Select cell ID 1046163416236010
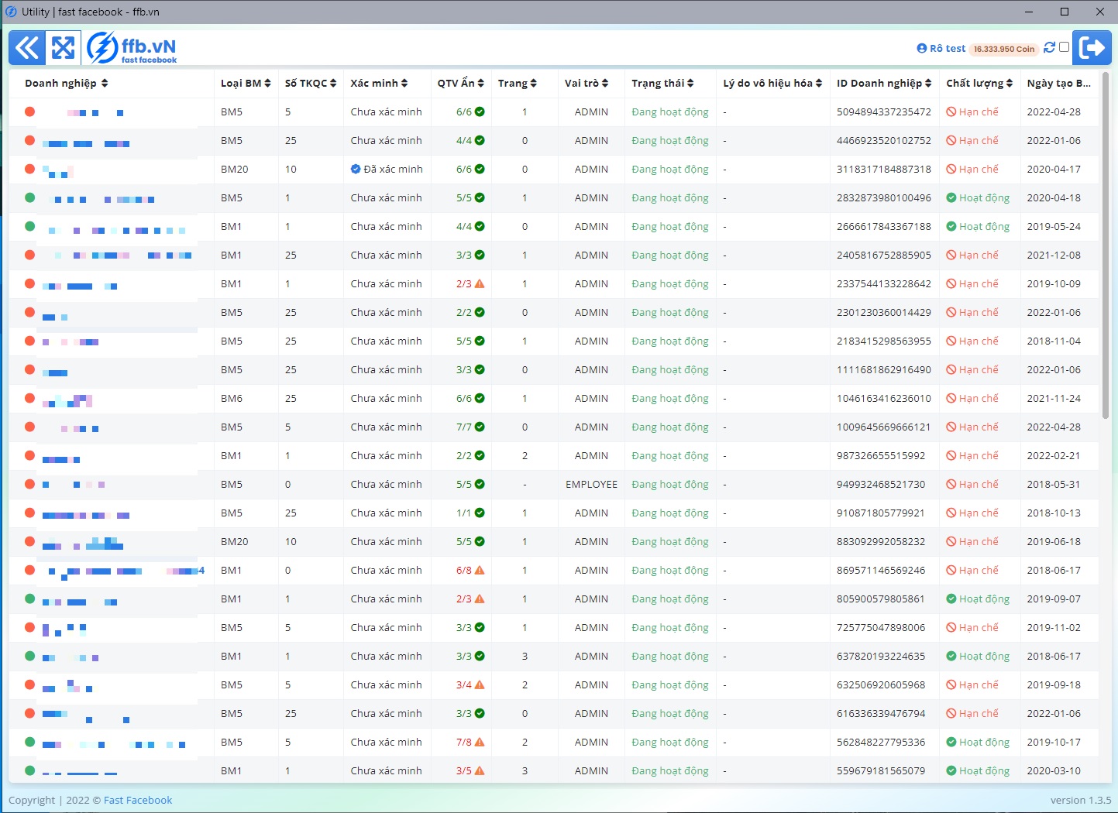Screen dimensions: 1118x813 884,398
